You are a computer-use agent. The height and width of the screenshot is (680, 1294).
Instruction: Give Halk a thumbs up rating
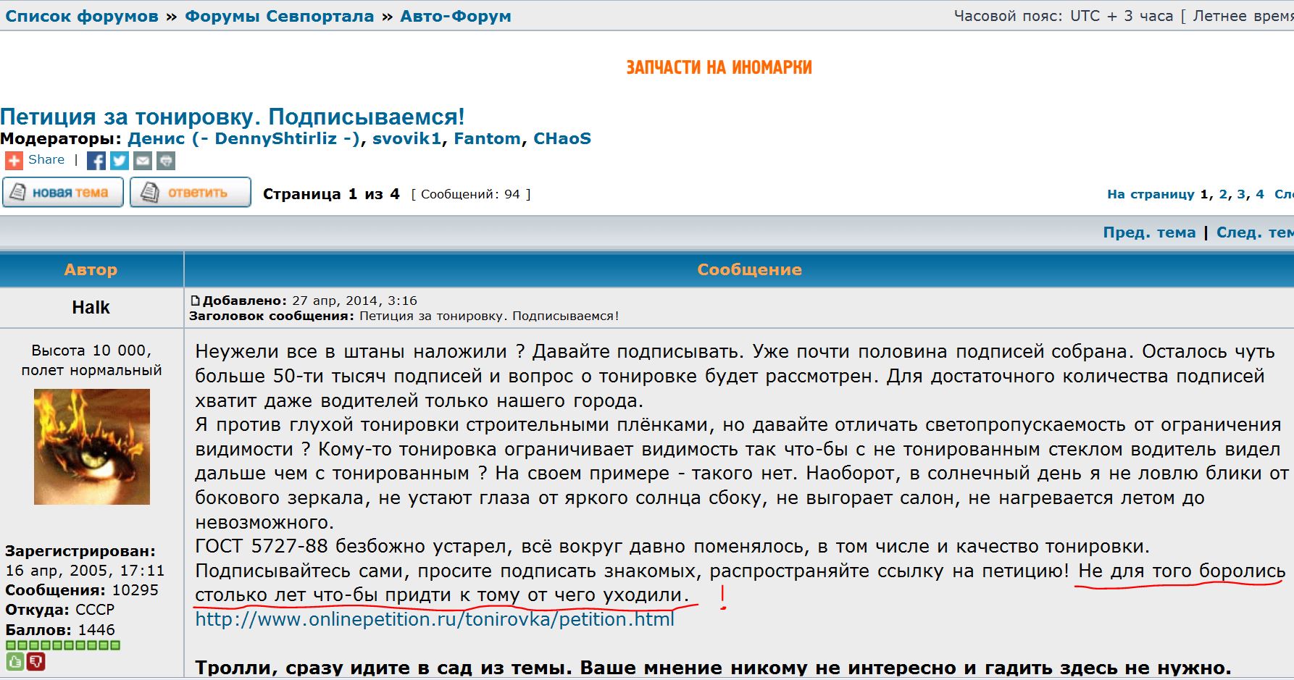click(14, 660)
